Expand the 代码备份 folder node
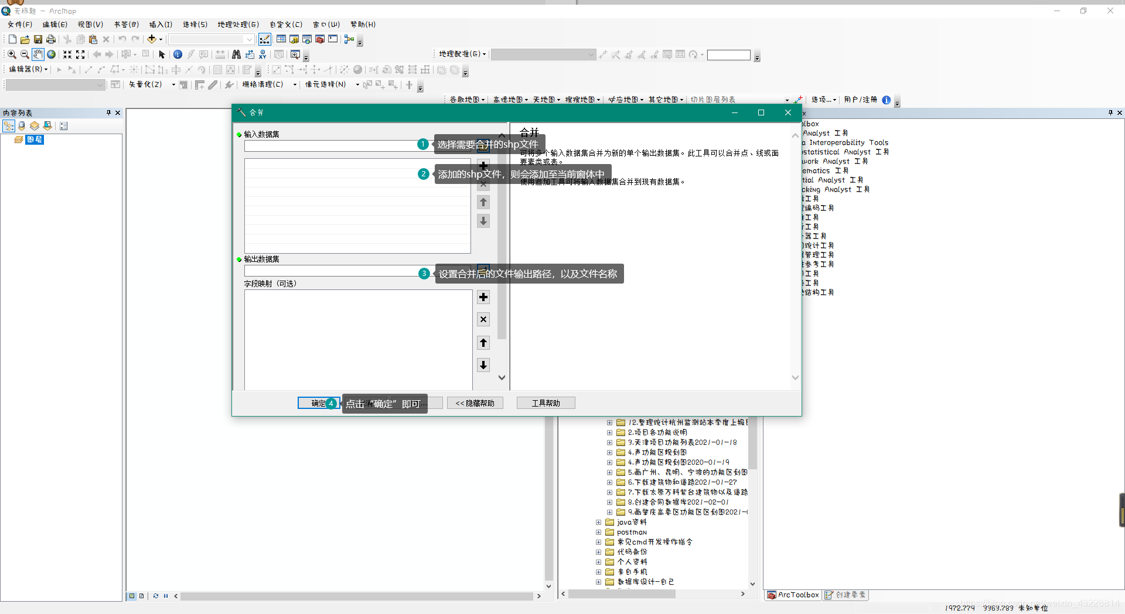1125x614 pixels. (598, 552)
